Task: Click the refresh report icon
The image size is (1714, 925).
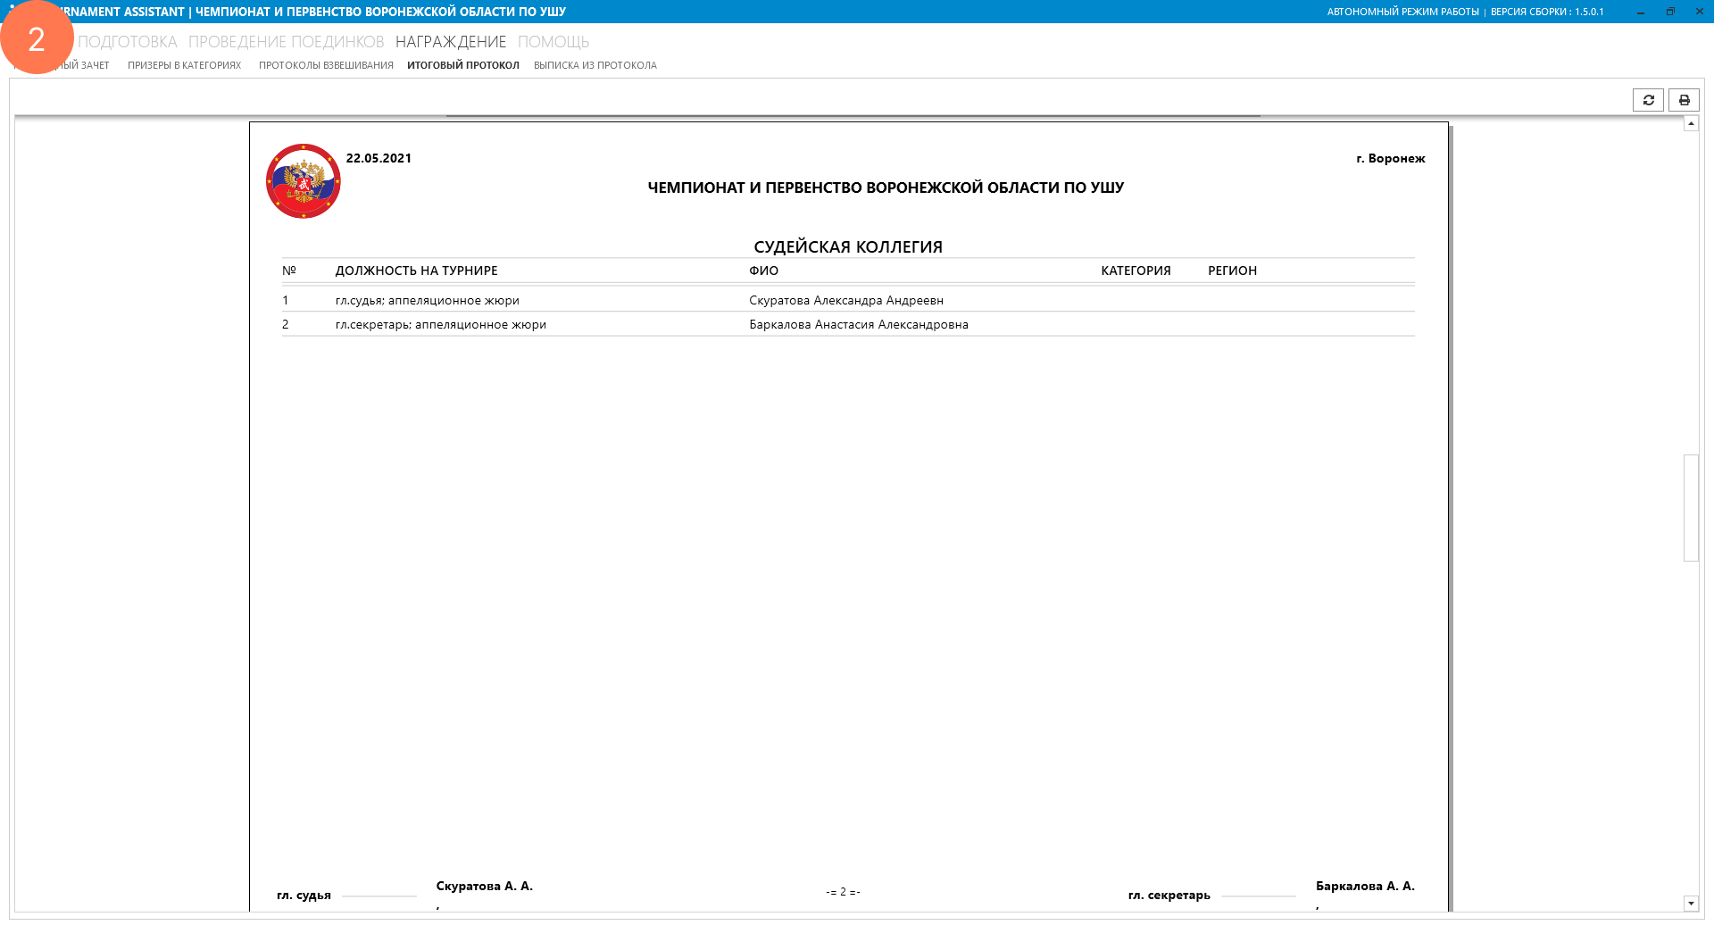Action: pyautogui.click(x=1648, y=100)
